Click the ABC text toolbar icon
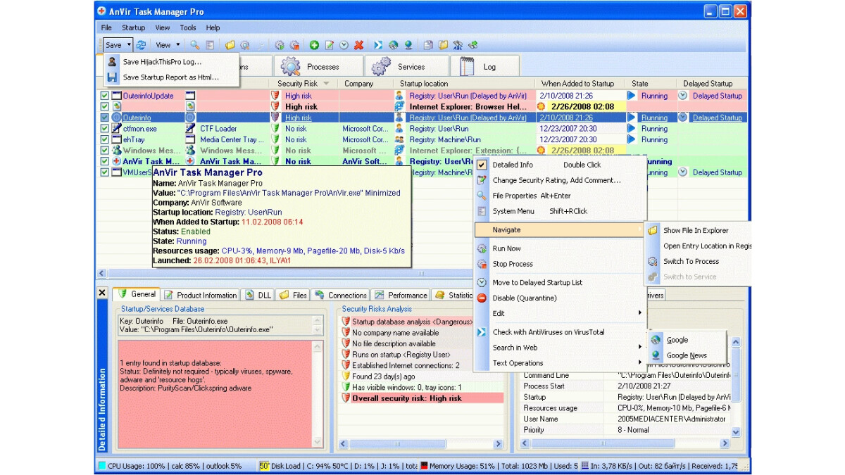The image size is (845, 475). pyautogui.click(x=458, y=45)
